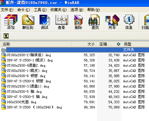The height and width of the screenshot is (121, 149).
Task: Click the dwg icon of GT160x2930-2(轴承座).dwg
Action: 4,55
